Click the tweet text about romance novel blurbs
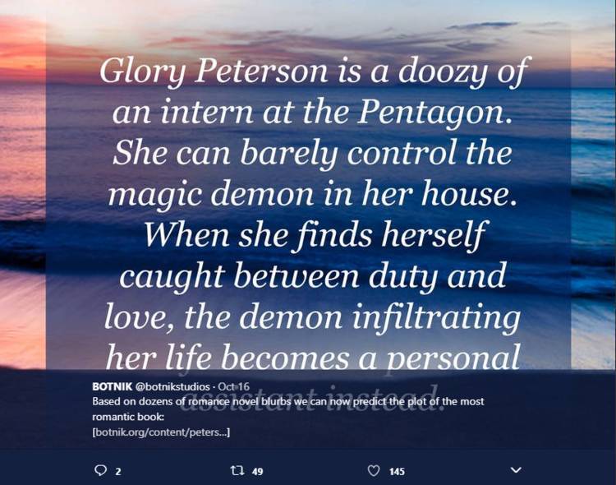The height and width of the screenshot is (485, 616). (x=288, y=409)
